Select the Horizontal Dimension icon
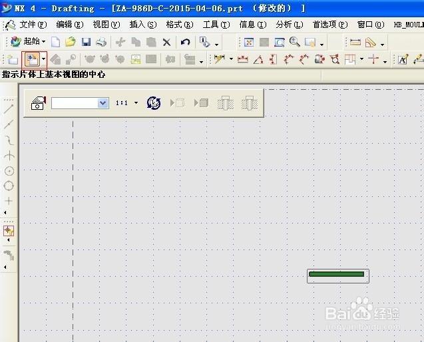 (x=242, y=59)
